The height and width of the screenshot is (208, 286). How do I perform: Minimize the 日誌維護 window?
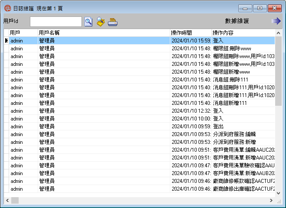(x=245, y=8)
